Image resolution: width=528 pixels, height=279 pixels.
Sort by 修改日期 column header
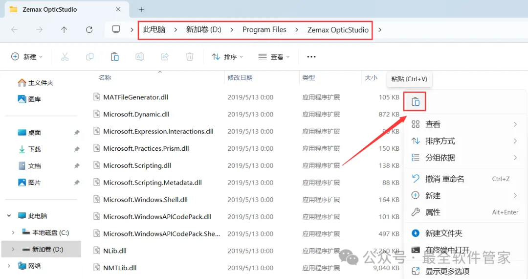[x=240, y=78]
